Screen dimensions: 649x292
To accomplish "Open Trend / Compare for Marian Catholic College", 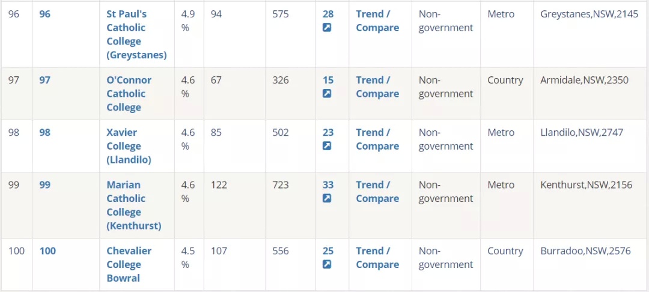I will (377, 192).
